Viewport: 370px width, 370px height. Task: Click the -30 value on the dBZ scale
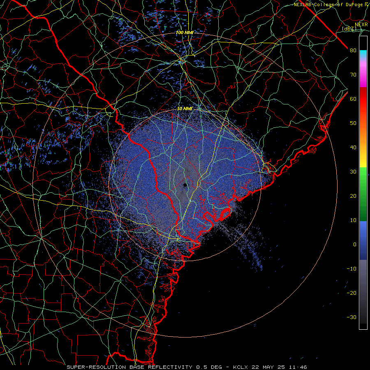tap(351, 317)
